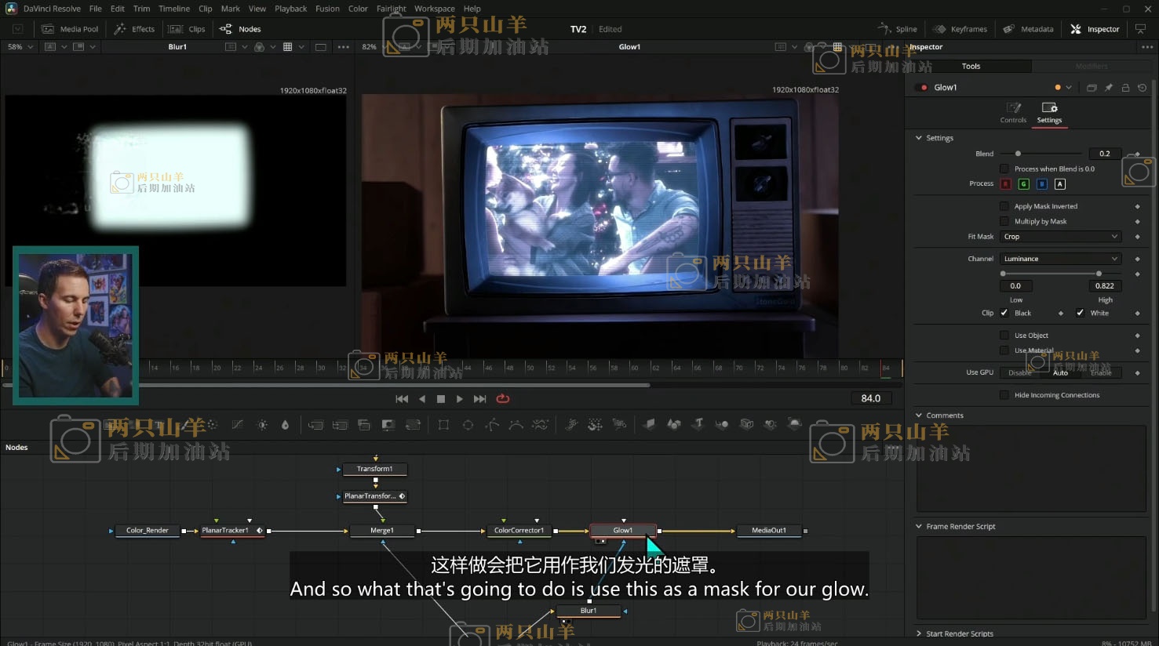Toggle the loop playback button
Screen dimensions: 1159x646
(x=503, y=399)
